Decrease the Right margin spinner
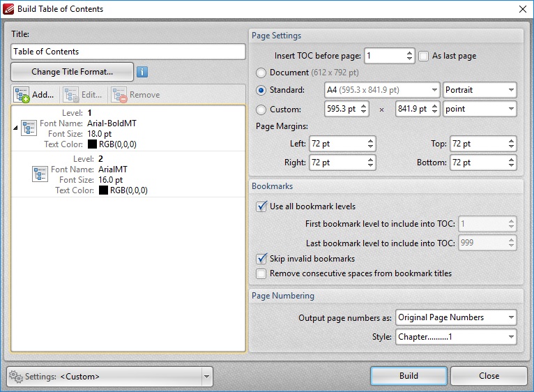 click(371, 166)
